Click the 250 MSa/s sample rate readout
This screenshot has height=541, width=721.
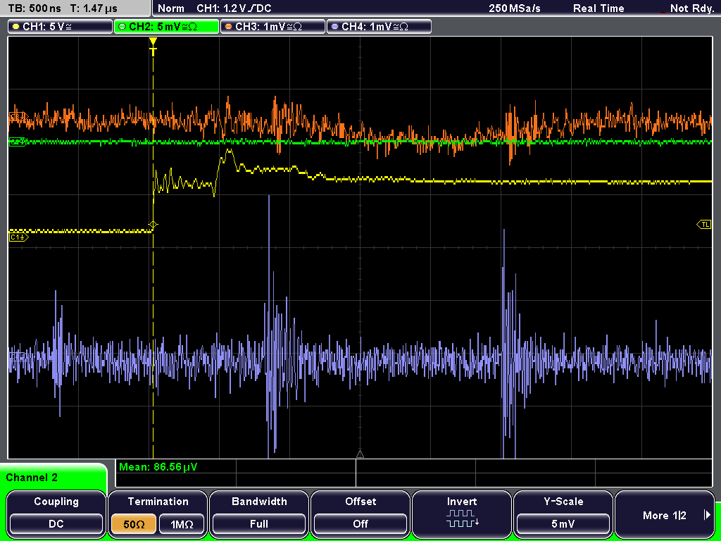(515, 8)
